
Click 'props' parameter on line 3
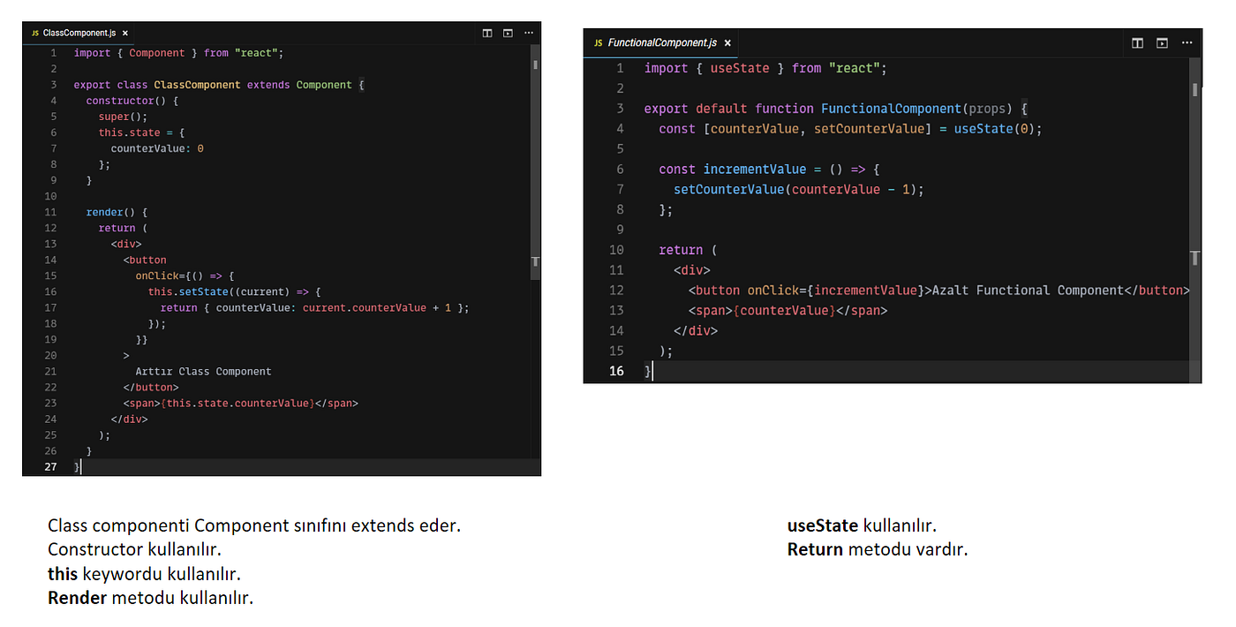coord(987,109)
